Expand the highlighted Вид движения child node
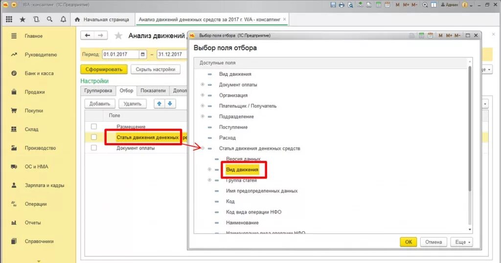The image size is (501, 263). [209, 170]
